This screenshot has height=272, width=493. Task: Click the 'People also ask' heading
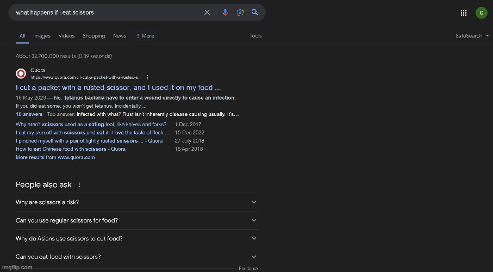[x=43, y=185]
